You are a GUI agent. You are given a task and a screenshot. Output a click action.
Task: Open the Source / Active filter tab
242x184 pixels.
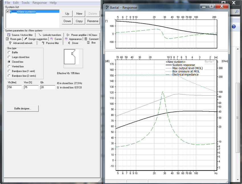click(20, 35)
